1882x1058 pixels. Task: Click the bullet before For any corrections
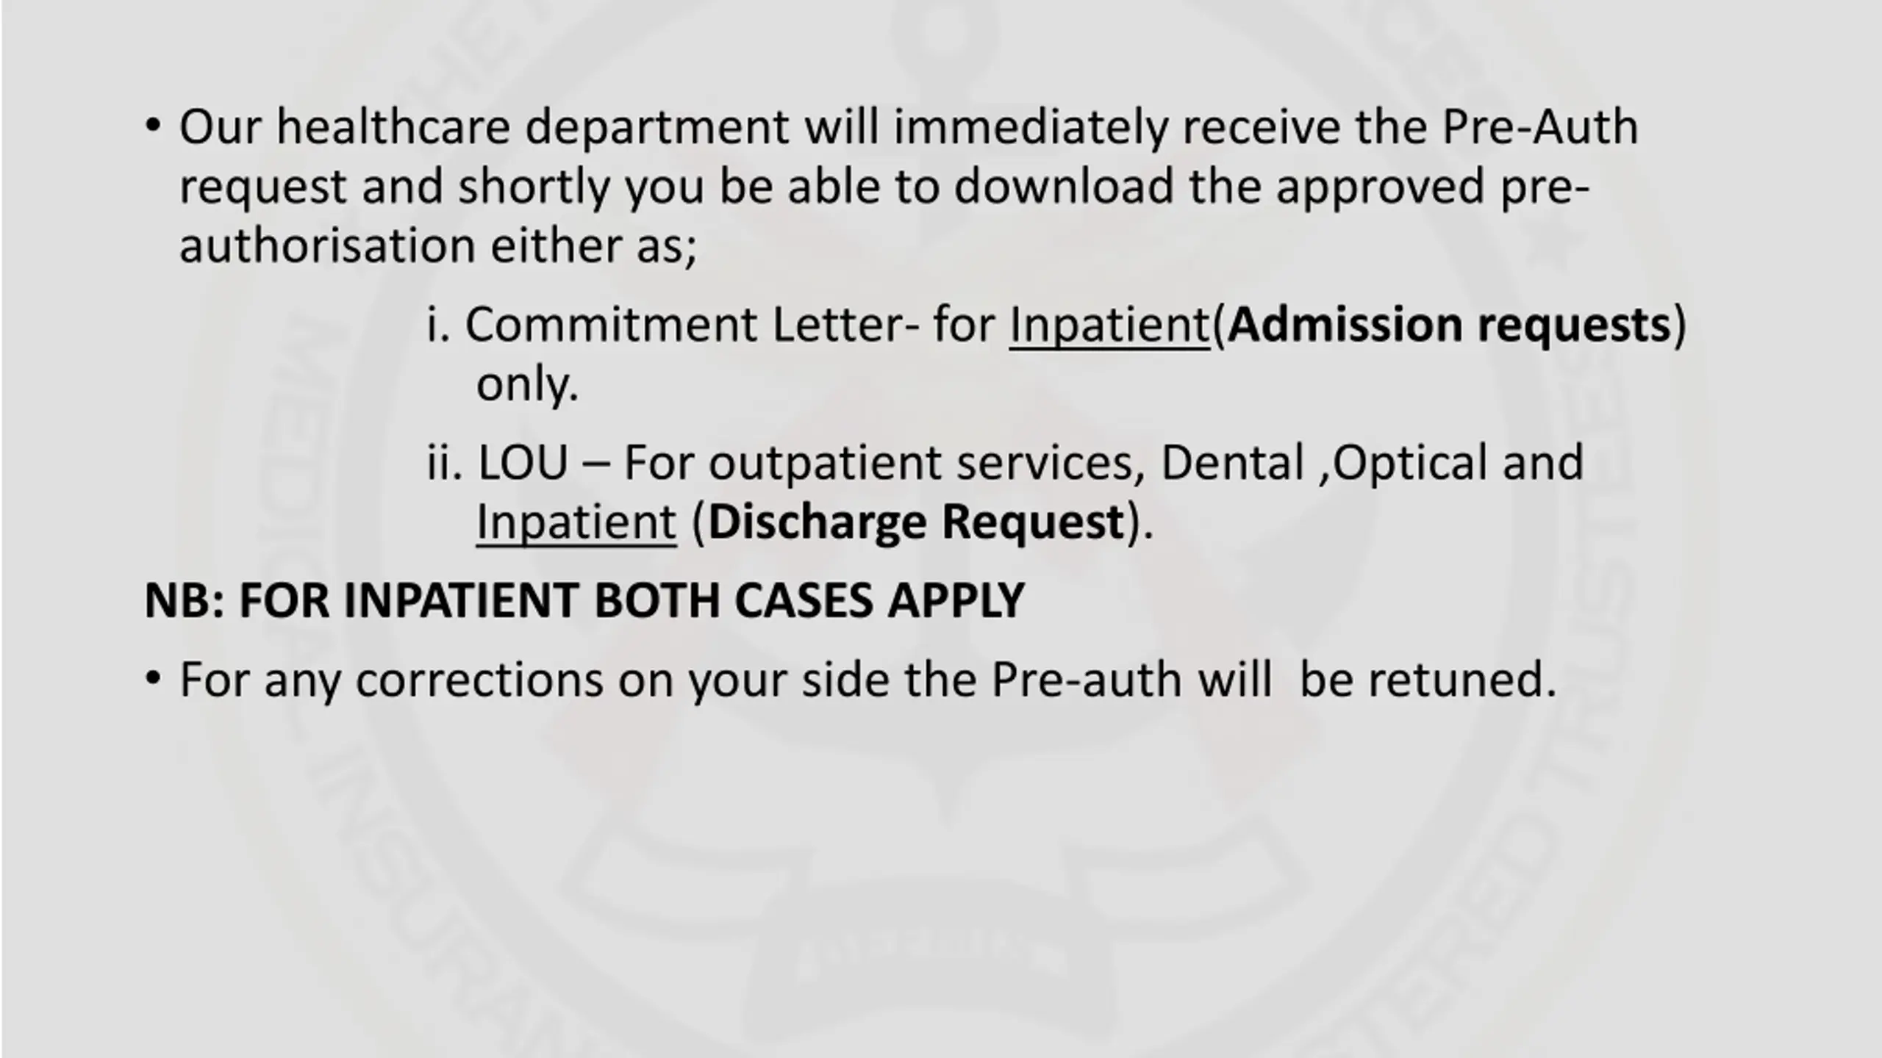pyautogui.click(x=152, y=678)
